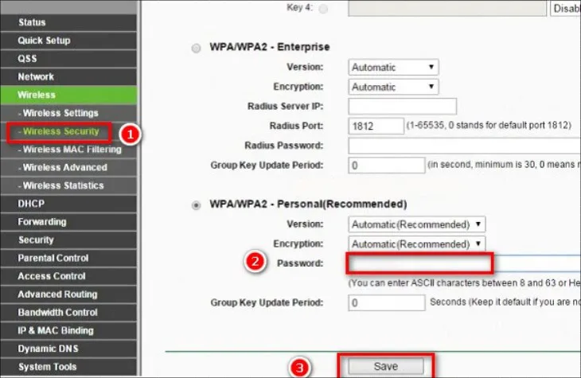
Task: Click the Save button
Action: 386,366
